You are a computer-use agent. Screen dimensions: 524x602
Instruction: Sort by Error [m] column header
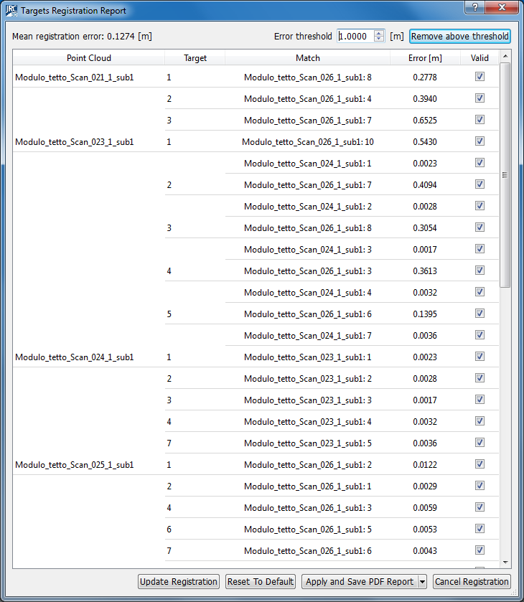point(426,58)
